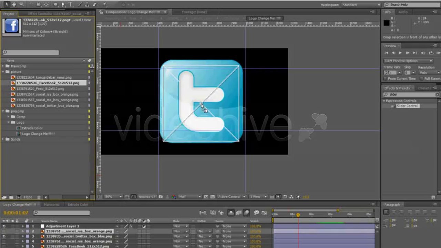The width and height of the screenshot is (441, 248).
Task: Select the Extrude Color composition item
Action: tap(32, 128)
